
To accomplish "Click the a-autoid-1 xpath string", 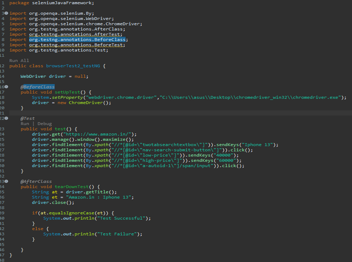I will (x=162, y=166).
